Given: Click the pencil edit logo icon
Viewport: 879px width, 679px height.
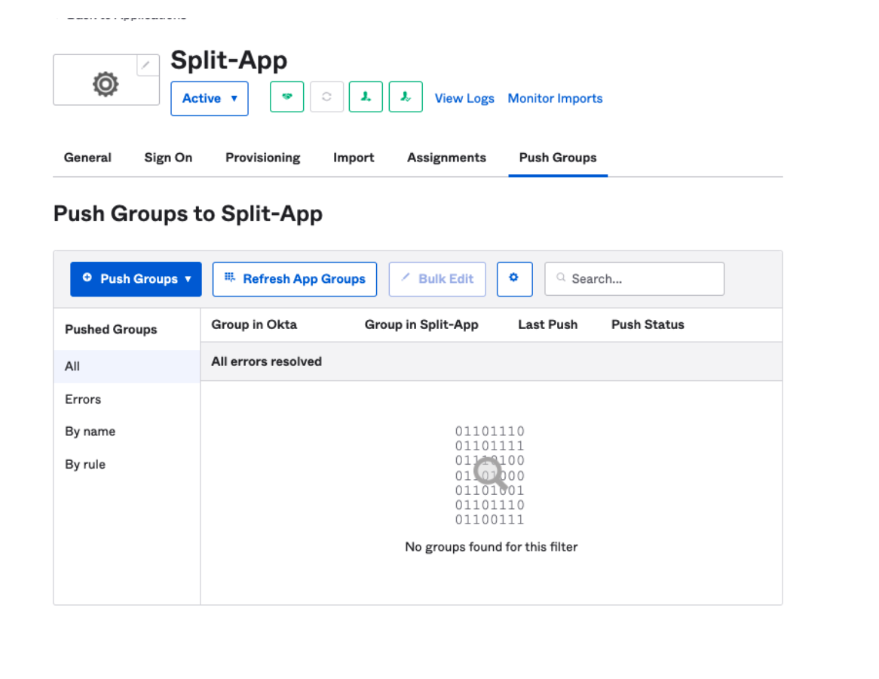Looking at the screenshot, I should pos(147,66).
